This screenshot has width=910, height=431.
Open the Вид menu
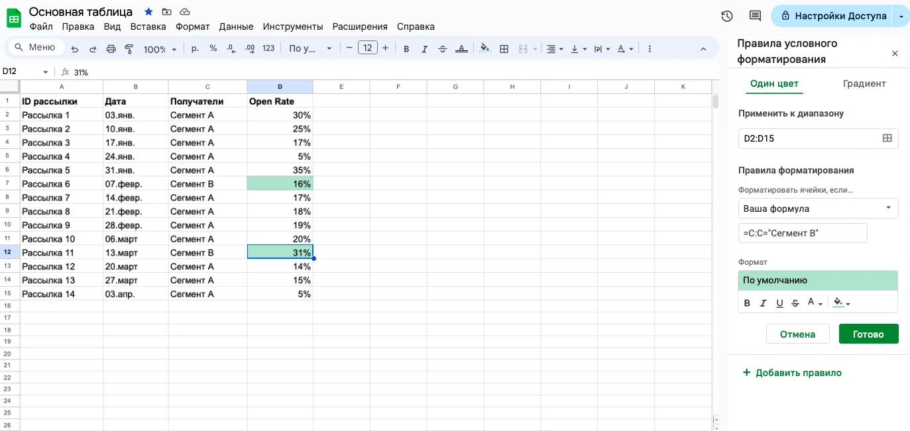[x=112, y=26]
